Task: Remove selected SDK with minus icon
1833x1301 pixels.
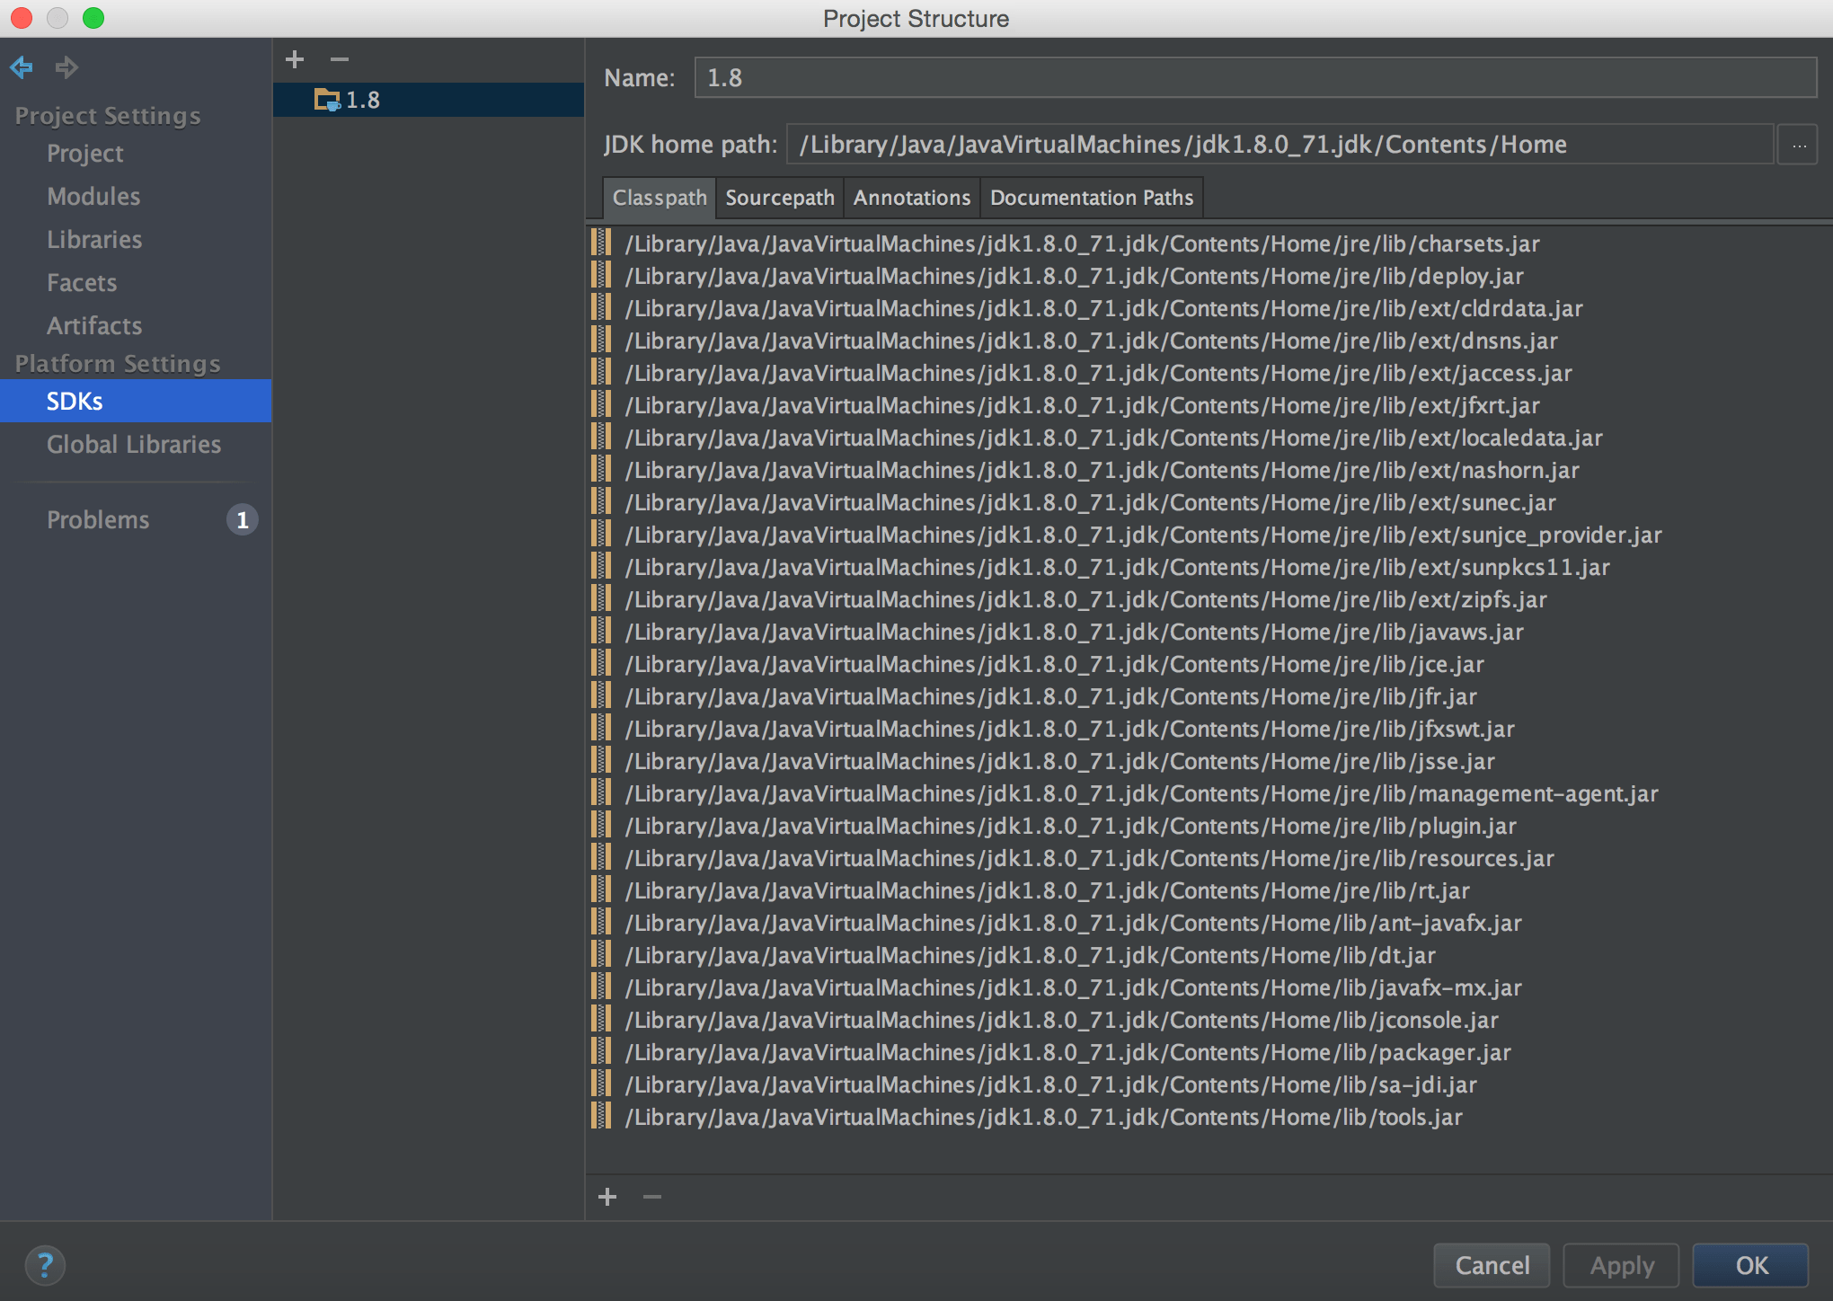Action: [339, 59]
